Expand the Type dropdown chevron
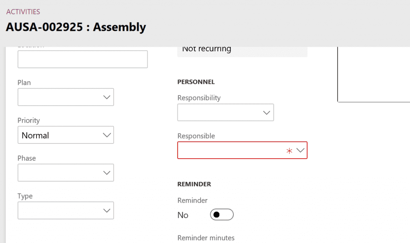410x243 pixels. (107, 211)
